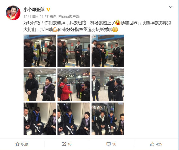
Task: Open the post timestamp 12月10日 21:57
Action: coord(36,17)
